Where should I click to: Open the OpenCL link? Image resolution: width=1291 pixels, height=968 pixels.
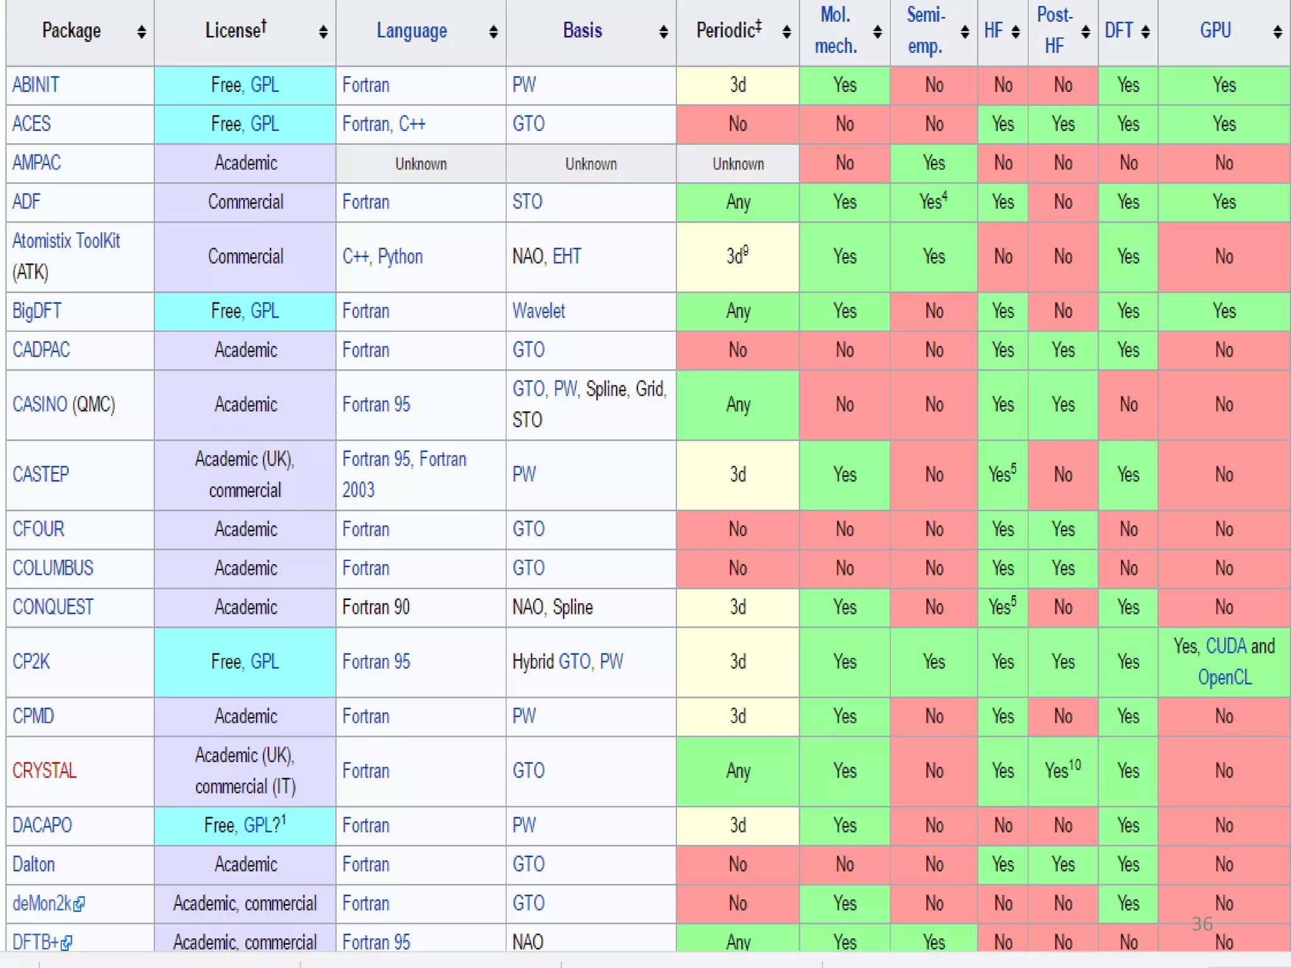[1224, 677]
